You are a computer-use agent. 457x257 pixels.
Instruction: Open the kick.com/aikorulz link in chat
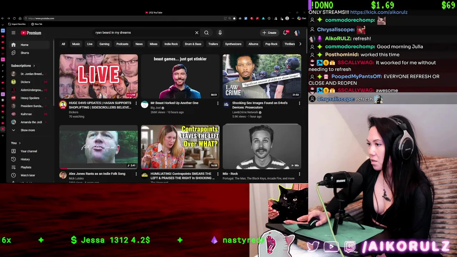pos(379,12)
